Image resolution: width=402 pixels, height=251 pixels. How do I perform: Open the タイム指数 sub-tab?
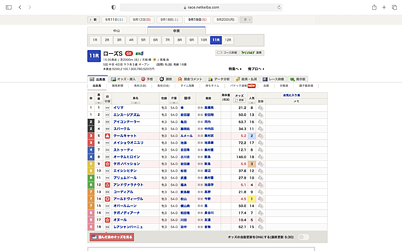[187, 86]
